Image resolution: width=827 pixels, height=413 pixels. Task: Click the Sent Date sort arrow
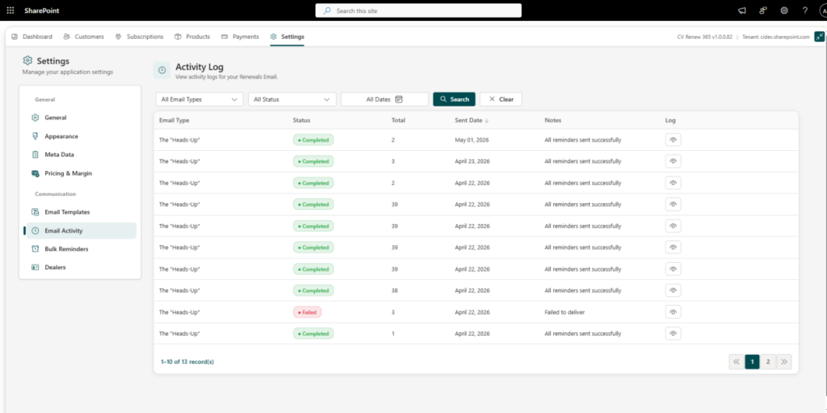(x=487, y=121)
